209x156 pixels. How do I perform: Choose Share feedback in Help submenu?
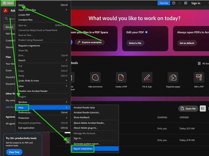coord(95,117)
